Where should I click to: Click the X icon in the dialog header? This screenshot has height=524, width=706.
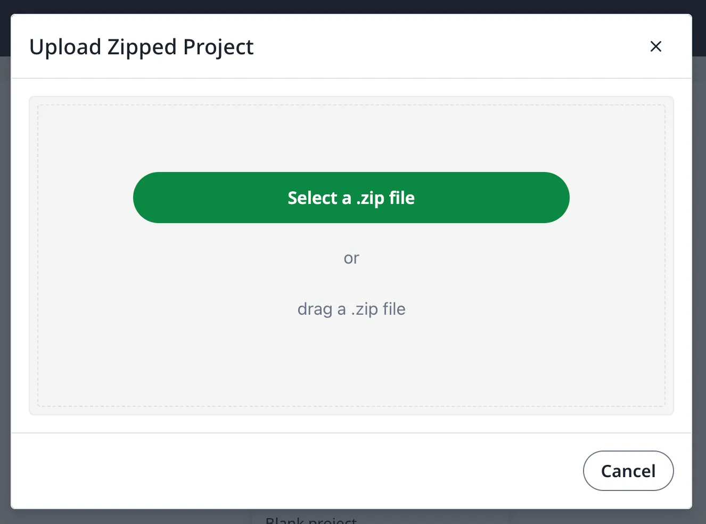[655, 46]
